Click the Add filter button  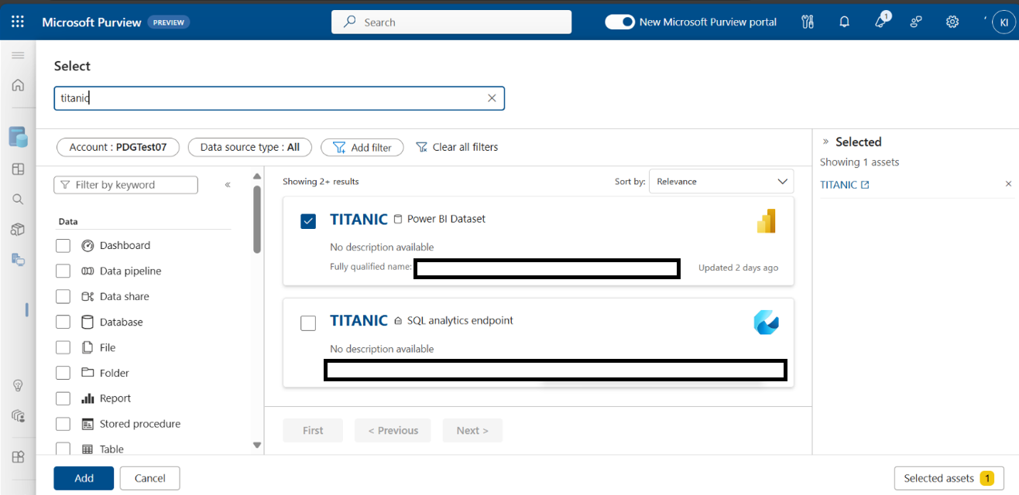click(x=362, y=147)
